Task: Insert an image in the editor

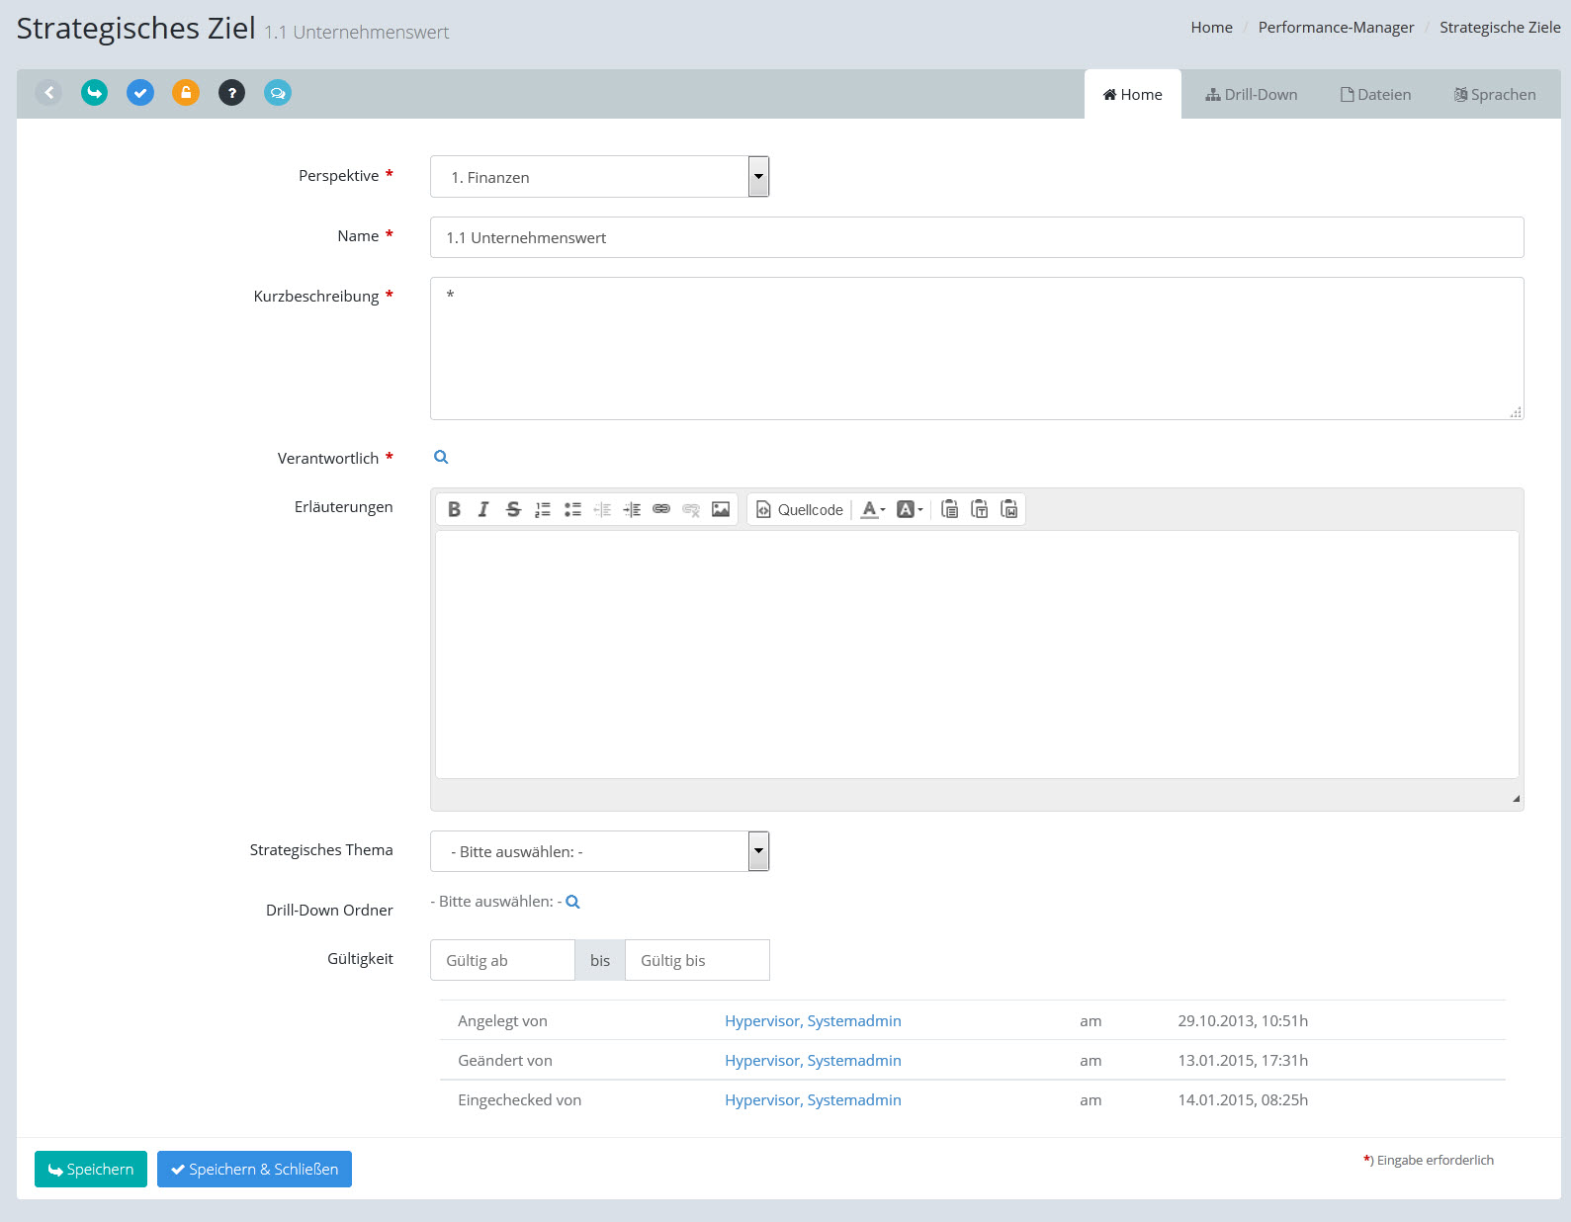Action: point(721,509)
